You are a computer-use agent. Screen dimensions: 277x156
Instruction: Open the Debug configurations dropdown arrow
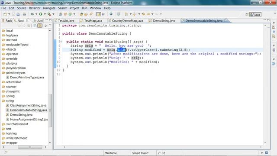click(x=36, y=14)
